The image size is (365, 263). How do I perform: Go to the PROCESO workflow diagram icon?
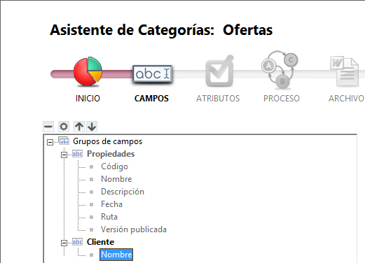[280, 69]
